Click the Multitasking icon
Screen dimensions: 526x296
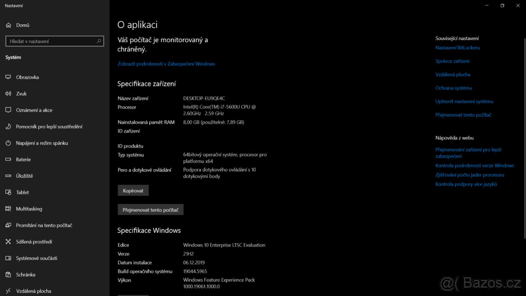point(9,209)
